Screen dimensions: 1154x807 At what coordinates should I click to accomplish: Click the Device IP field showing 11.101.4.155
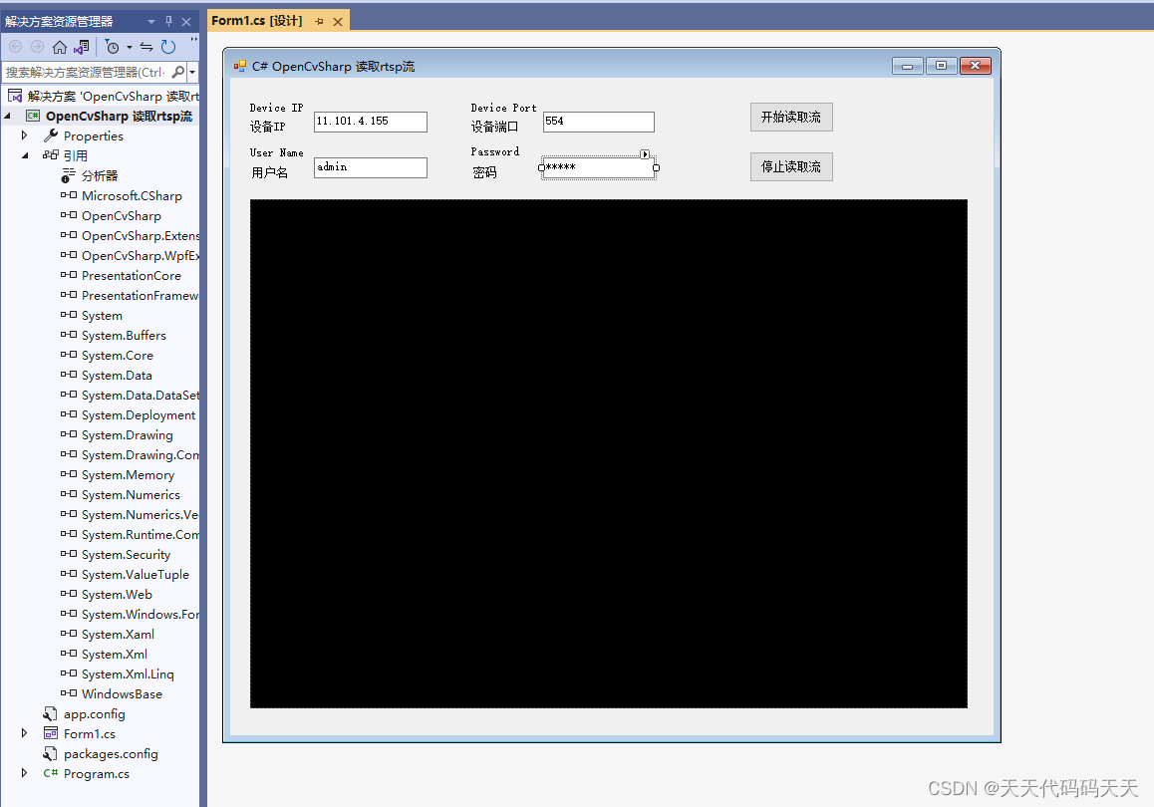(370, 122)
